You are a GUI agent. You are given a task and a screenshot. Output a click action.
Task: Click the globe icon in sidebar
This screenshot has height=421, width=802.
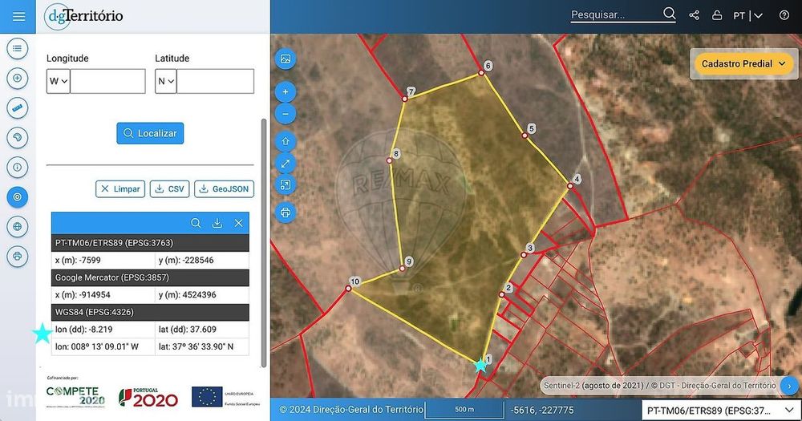click(18, 227)
